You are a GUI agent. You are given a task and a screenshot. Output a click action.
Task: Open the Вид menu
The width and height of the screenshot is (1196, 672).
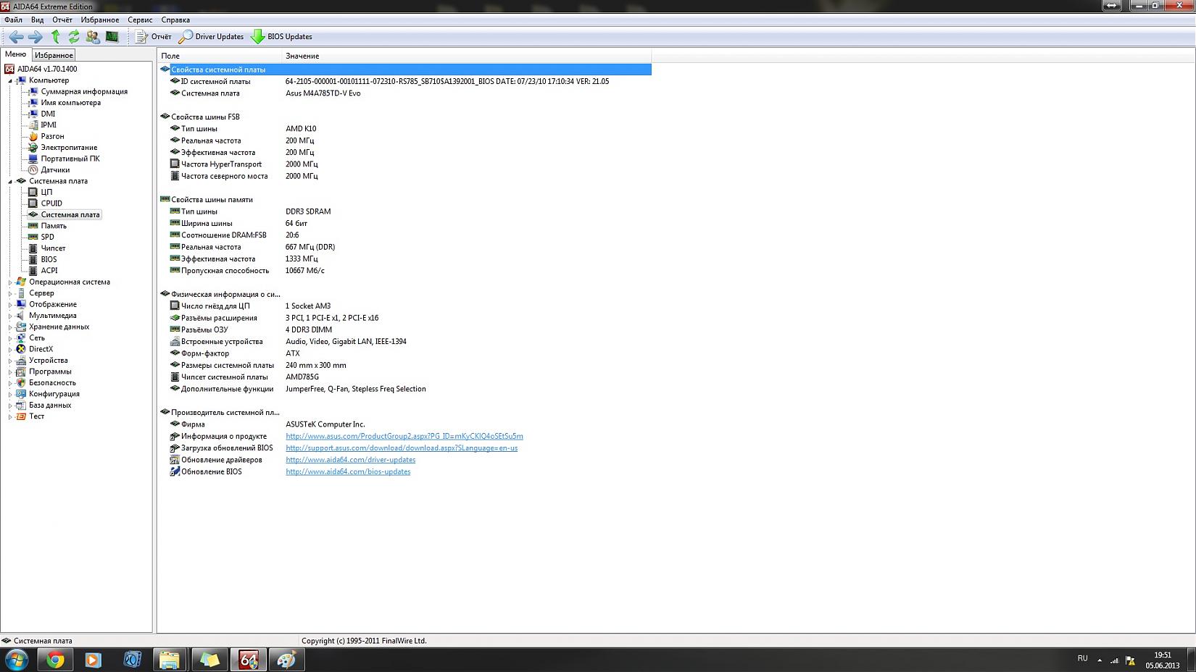37,20
